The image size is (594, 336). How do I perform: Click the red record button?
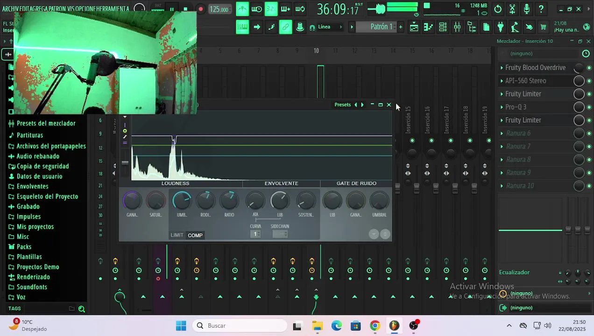coord(201,9)
